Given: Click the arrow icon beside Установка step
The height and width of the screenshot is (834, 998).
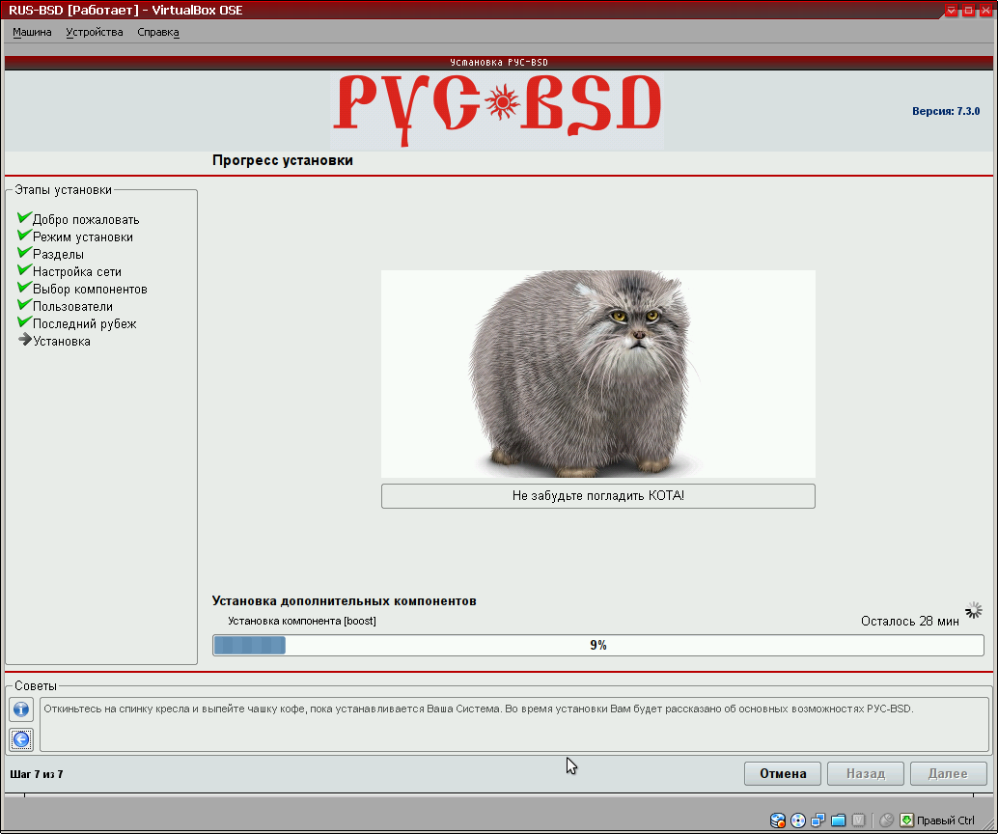Looking at the screenshot, I should 25,340.
